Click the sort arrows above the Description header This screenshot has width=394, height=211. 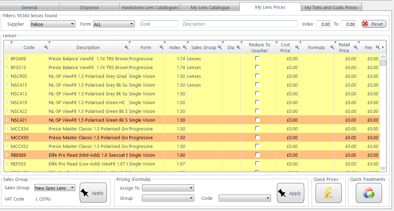coord(49,42)
